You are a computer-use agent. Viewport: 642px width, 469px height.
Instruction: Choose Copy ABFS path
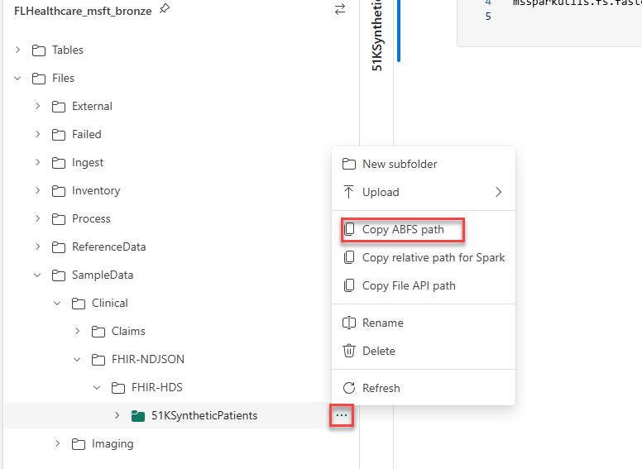coord(424,229)
